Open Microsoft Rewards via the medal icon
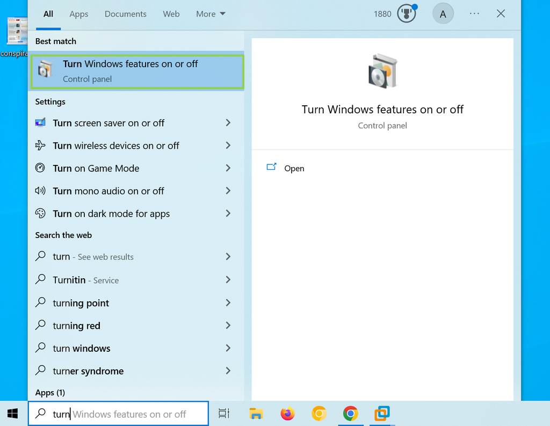 pyautogui.click(x=407, y=13)
